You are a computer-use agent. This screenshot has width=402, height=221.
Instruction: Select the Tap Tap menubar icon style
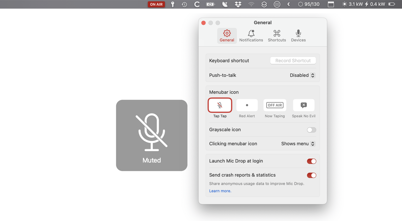(220, 105)
